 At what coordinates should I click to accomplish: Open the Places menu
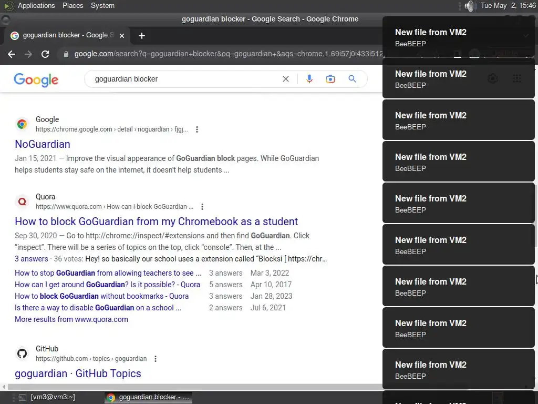click(73, 5)
